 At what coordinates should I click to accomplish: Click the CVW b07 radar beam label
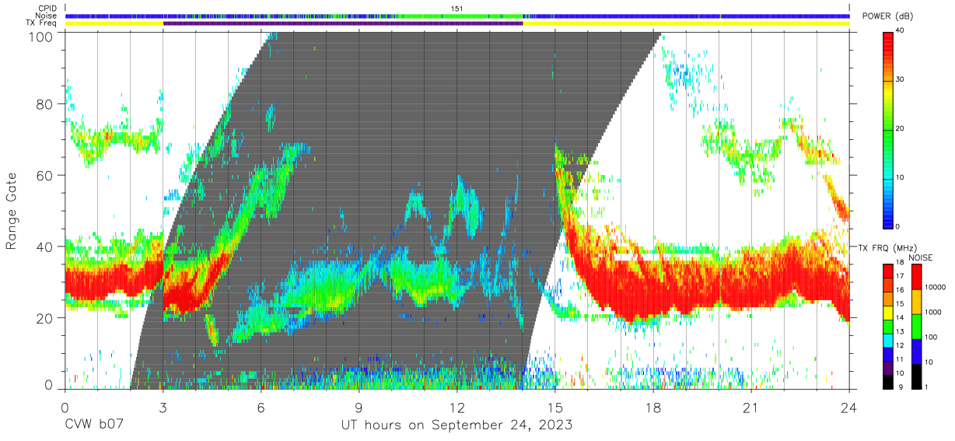pyautogui.click(x=93, y=425)
